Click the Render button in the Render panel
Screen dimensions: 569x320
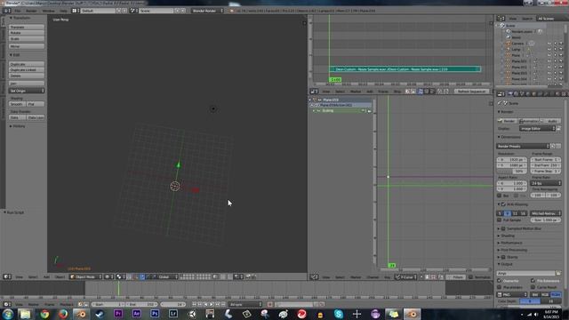(507, 121)
